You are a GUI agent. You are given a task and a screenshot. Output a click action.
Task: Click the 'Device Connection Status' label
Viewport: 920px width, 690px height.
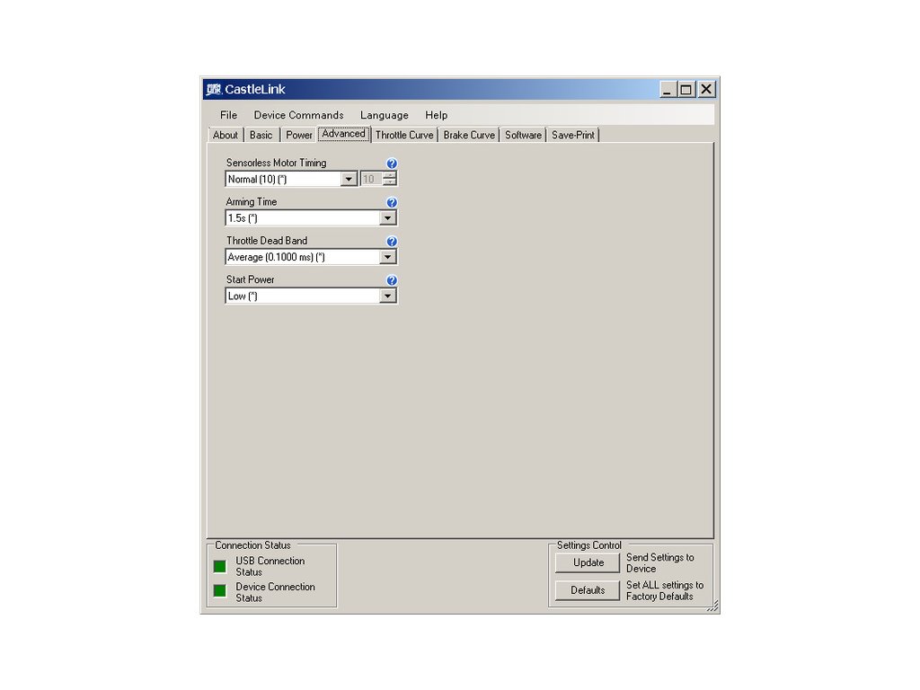tap(275, 592)
